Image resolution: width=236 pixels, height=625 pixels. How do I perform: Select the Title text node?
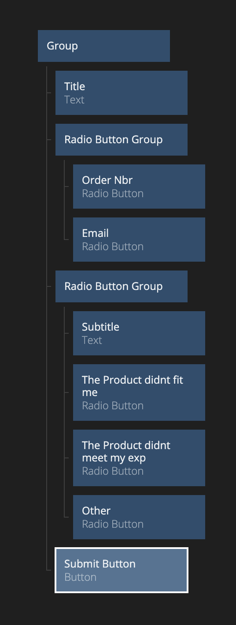point(122,93)
